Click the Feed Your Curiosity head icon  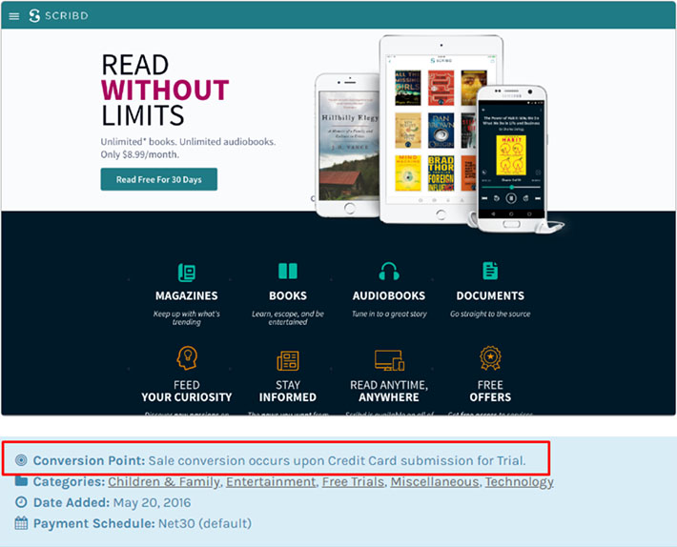click(x=187, y=359)
